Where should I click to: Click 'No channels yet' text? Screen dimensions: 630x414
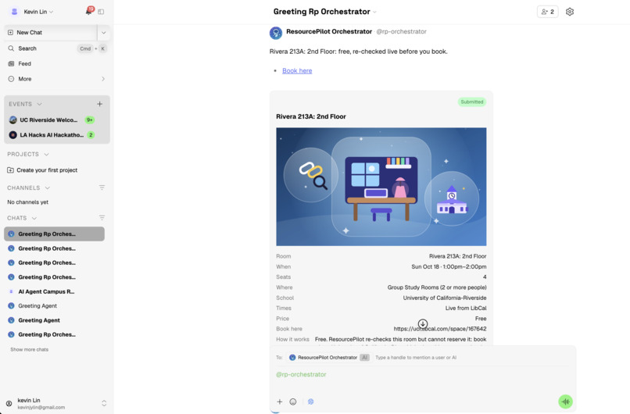27,202
